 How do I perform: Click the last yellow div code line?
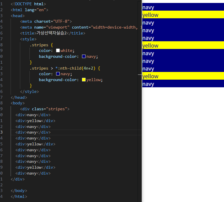35,167
